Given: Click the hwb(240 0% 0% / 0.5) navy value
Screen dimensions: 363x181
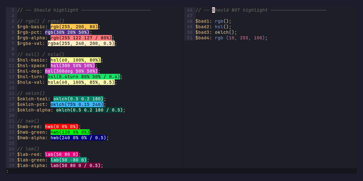Looking at the screenshot, I should tap(78, 138).
